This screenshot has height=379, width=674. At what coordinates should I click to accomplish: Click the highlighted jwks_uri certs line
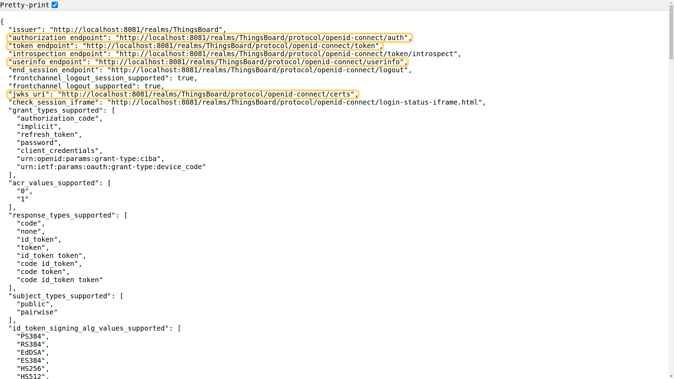(182, 94)
